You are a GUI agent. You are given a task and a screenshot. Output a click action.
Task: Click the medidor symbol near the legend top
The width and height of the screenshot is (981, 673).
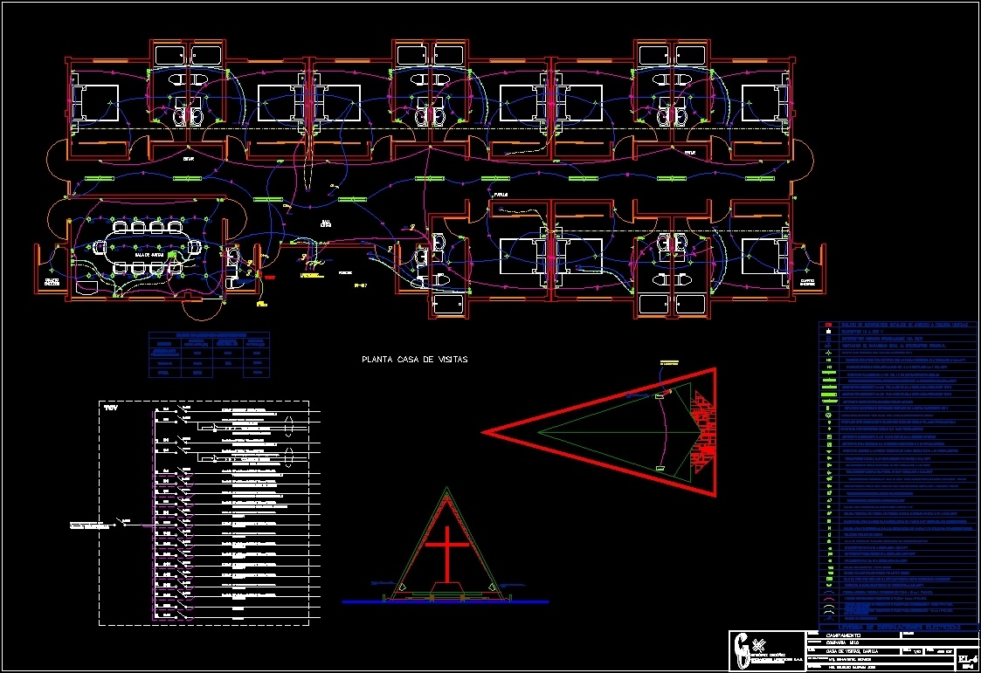pyautogui.click(x=827, y=346)
